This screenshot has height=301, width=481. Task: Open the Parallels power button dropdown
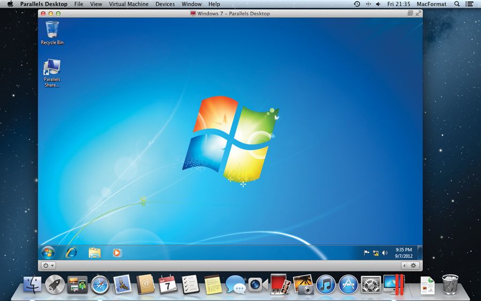point(49,265)
